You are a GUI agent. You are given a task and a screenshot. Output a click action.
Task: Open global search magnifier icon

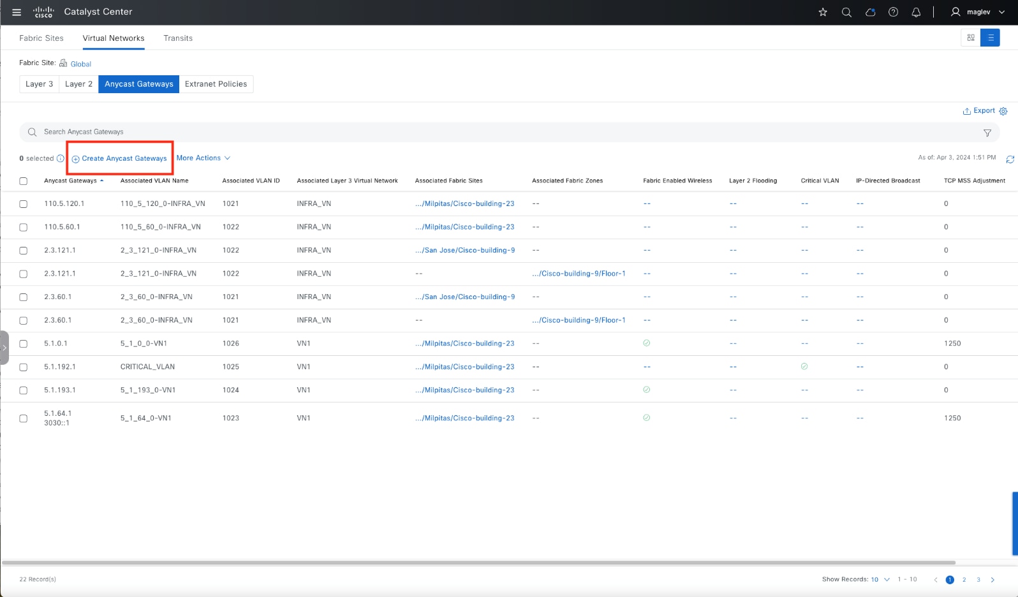[x=846, y=12]
